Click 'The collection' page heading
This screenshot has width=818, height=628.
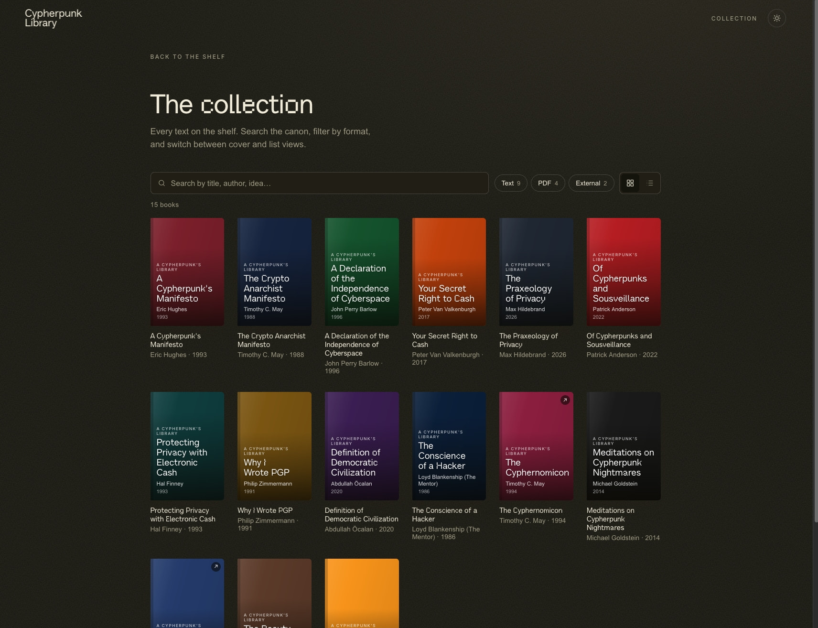tap(232, 104)
